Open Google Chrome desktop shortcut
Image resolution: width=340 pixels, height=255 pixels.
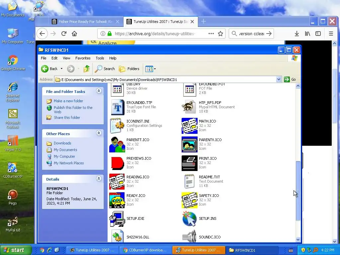click(x=13, y=63)
